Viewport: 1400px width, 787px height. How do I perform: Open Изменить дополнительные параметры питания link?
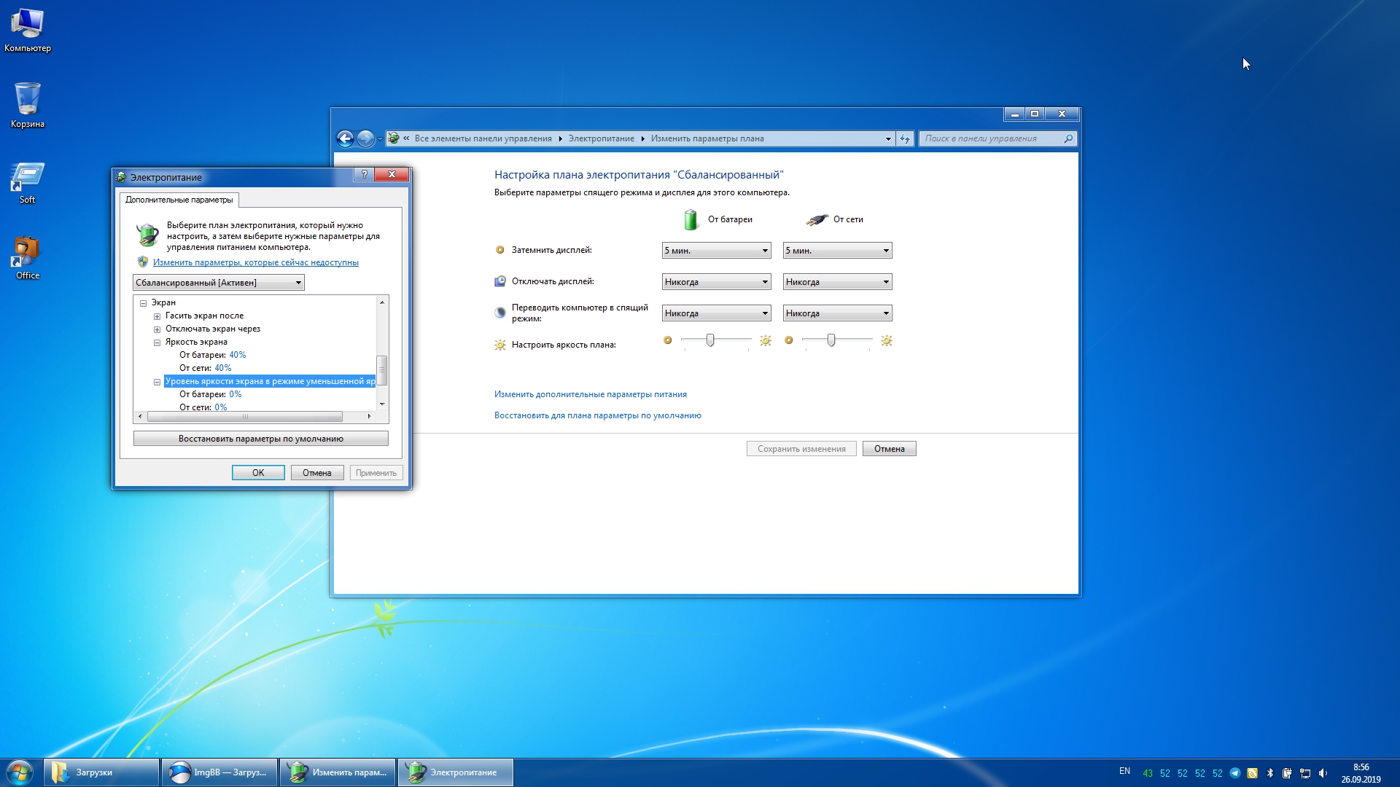pos(591,394)
